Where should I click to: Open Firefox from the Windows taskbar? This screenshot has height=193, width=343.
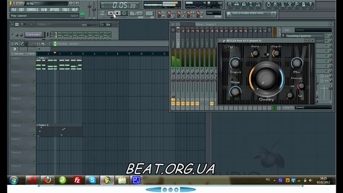coord(48,180)
